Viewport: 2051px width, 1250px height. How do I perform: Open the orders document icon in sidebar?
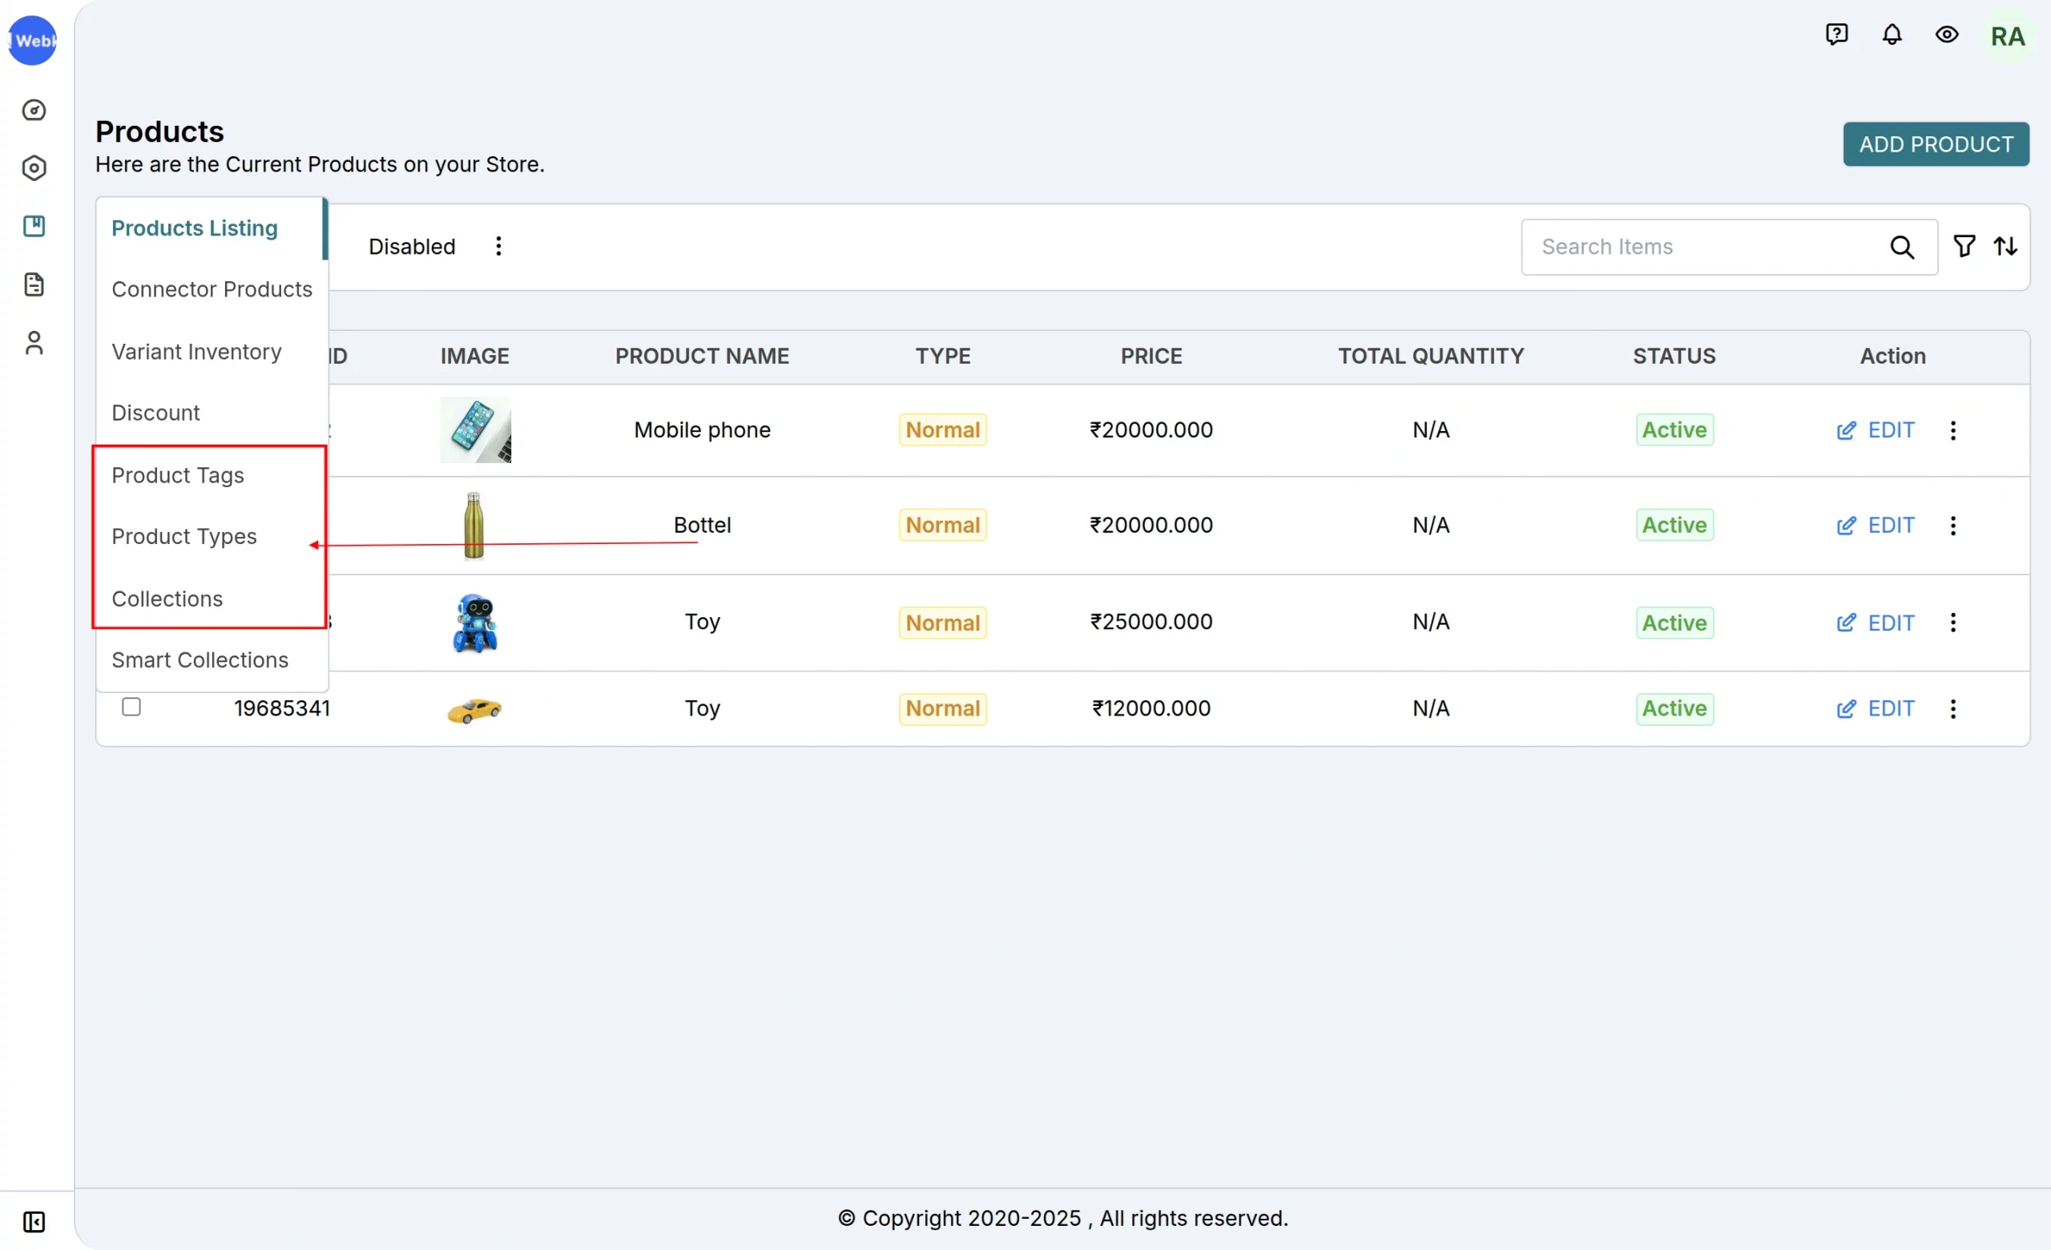(x=34, y=284)
